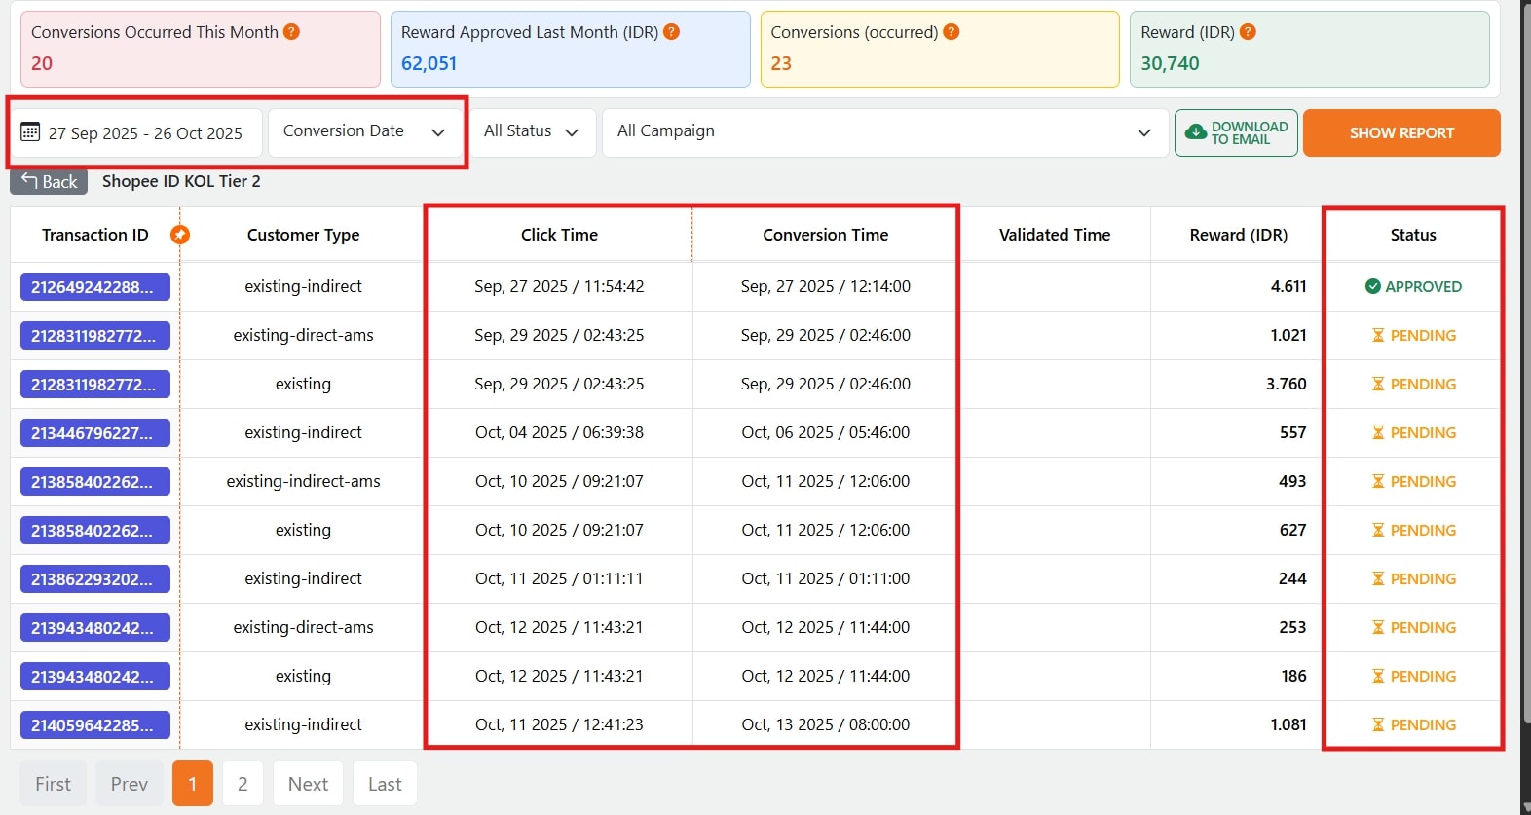Click the Status column header

pyautogui.click(x=1412, y=235)
